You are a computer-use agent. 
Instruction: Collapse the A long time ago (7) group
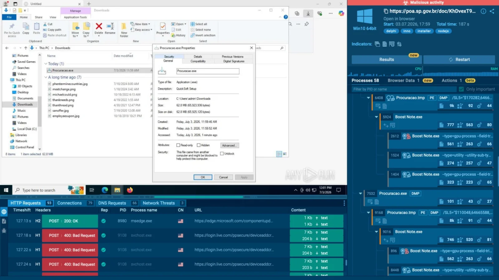coord(46,77)
